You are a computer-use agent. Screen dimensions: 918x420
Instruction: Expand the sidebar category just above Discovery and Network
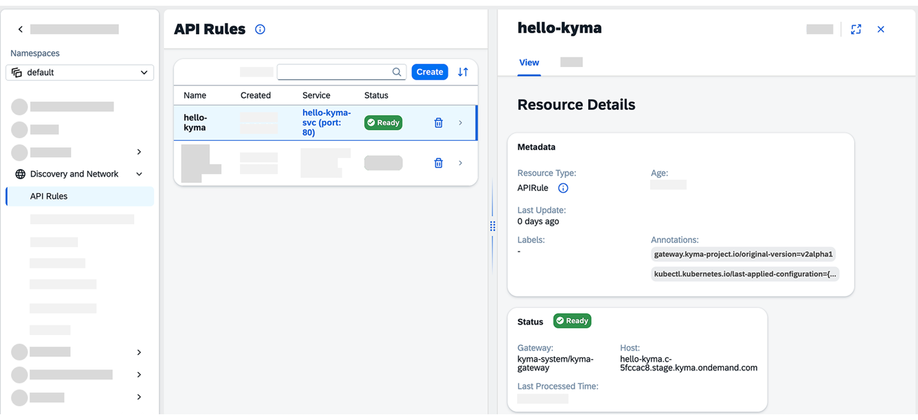pyautogui.click(x=139, y=152)
